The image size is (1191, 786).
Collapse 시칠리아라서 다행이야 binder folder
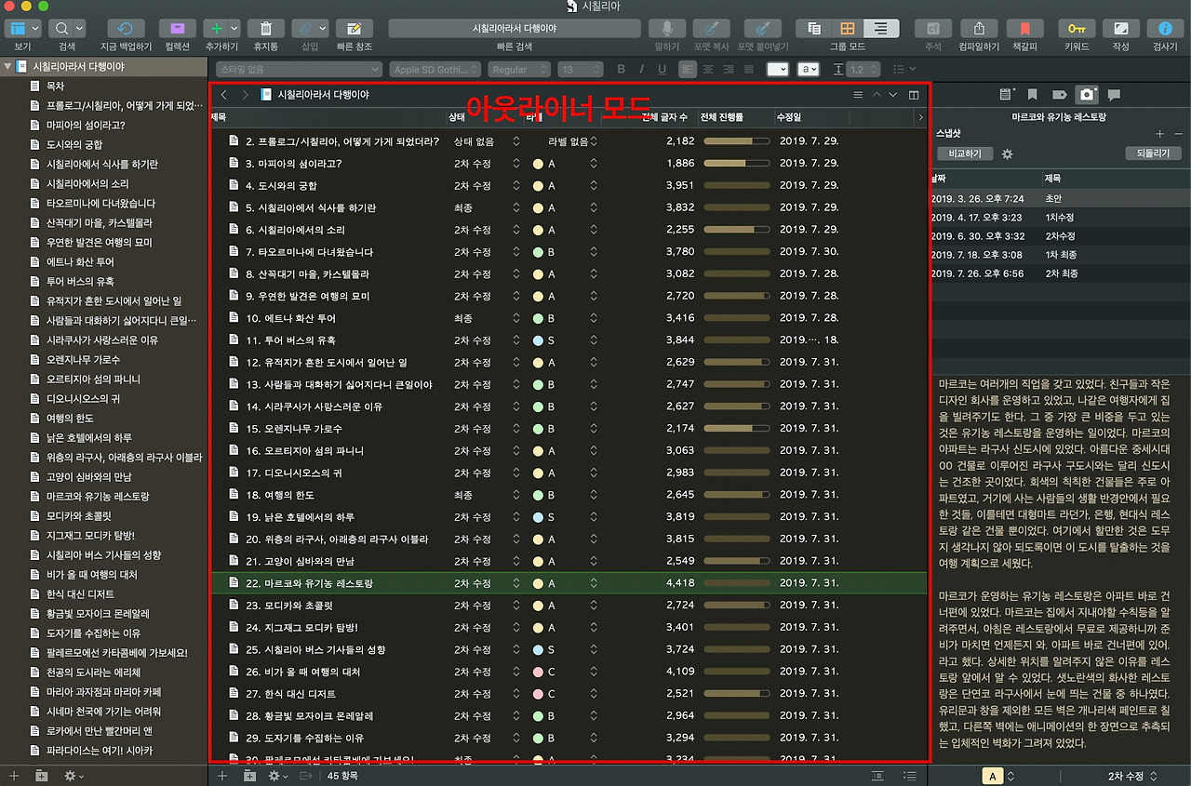tap(7, 67)
